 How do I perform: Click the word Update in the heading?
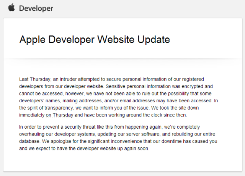[x=154, y=39]
